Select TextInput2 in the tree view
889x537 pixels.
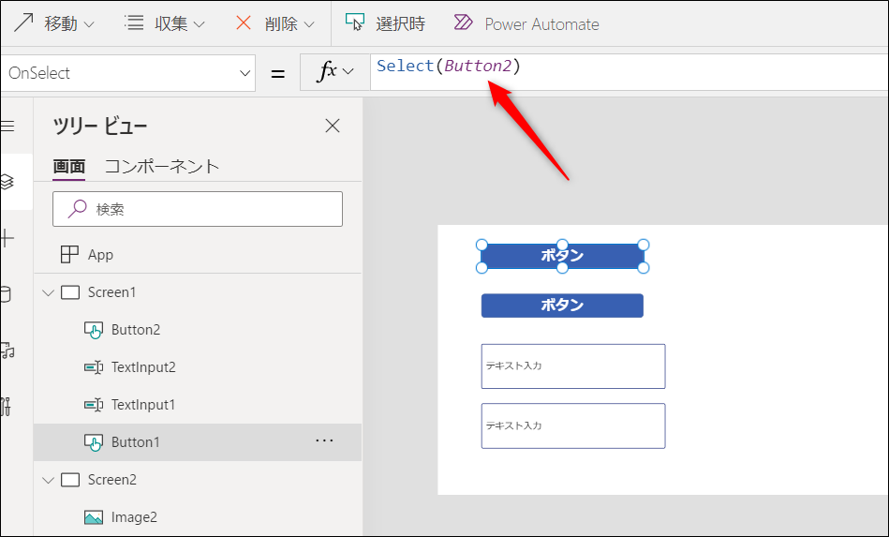pos(143,366)
